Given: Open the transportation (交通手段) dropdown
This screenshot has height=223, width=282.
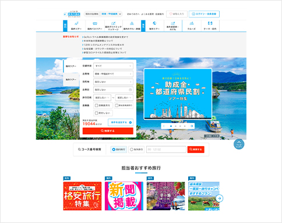Looking at the screenshot, I should 113,66.
